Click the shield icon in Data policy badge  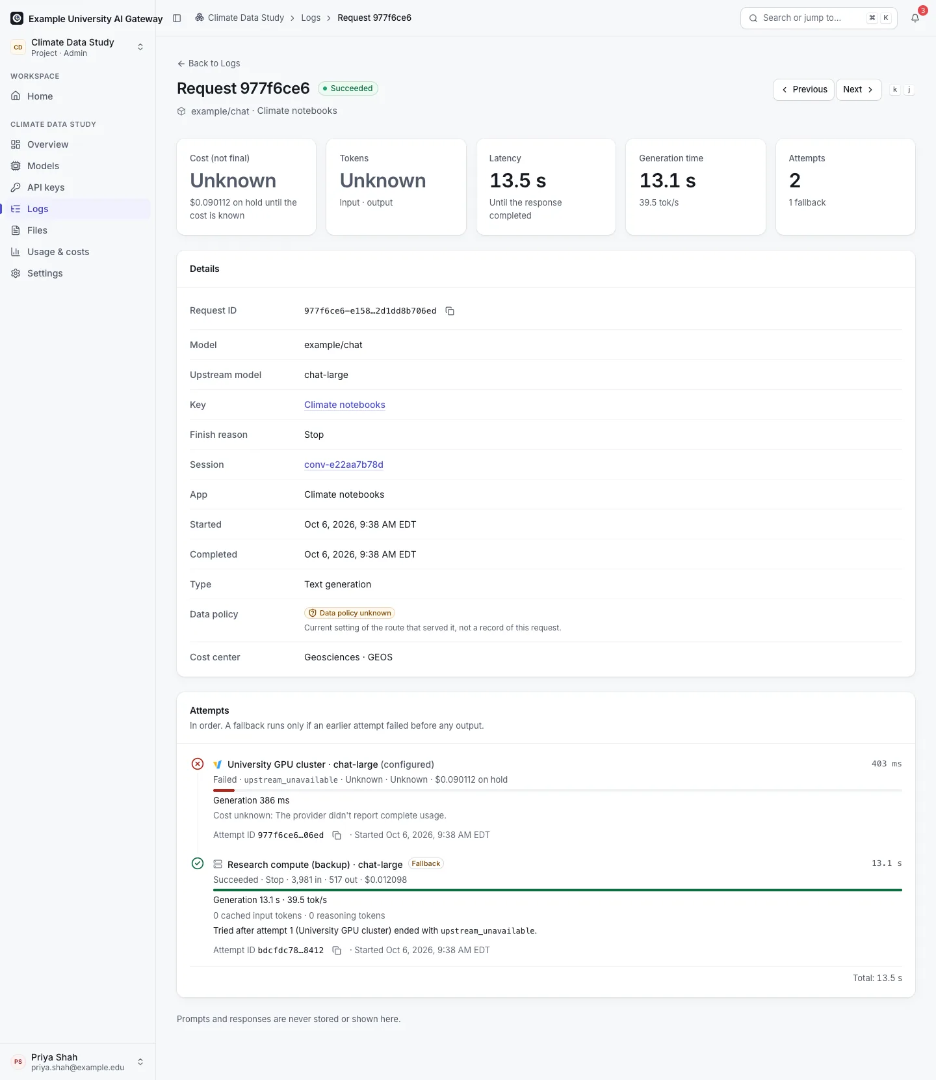pyautogui.click(x=313, y=613)
